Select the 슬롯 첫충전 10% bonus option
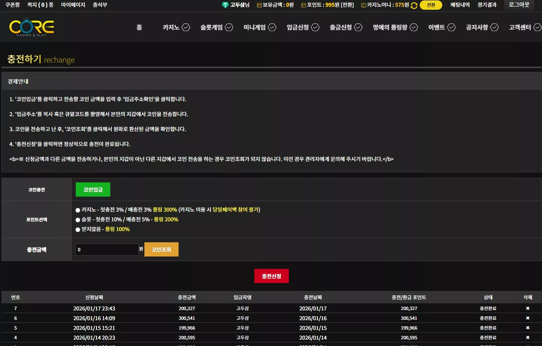Viewport: 542px width, 346px height. pyautogui.click(x=78, y=220)
